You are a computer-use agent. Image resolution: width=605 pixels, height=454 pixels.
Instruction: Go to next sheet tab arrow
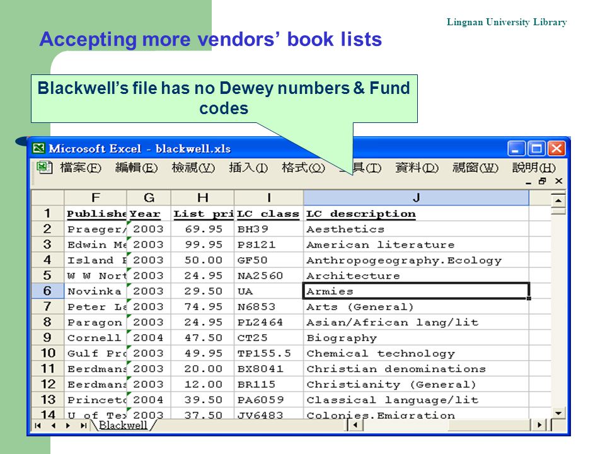[68, 426]
